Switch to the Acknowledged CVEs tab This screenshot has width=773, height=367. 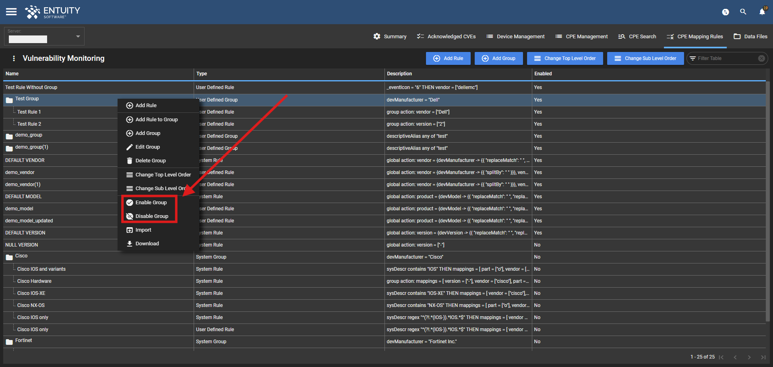click(446, 36)
